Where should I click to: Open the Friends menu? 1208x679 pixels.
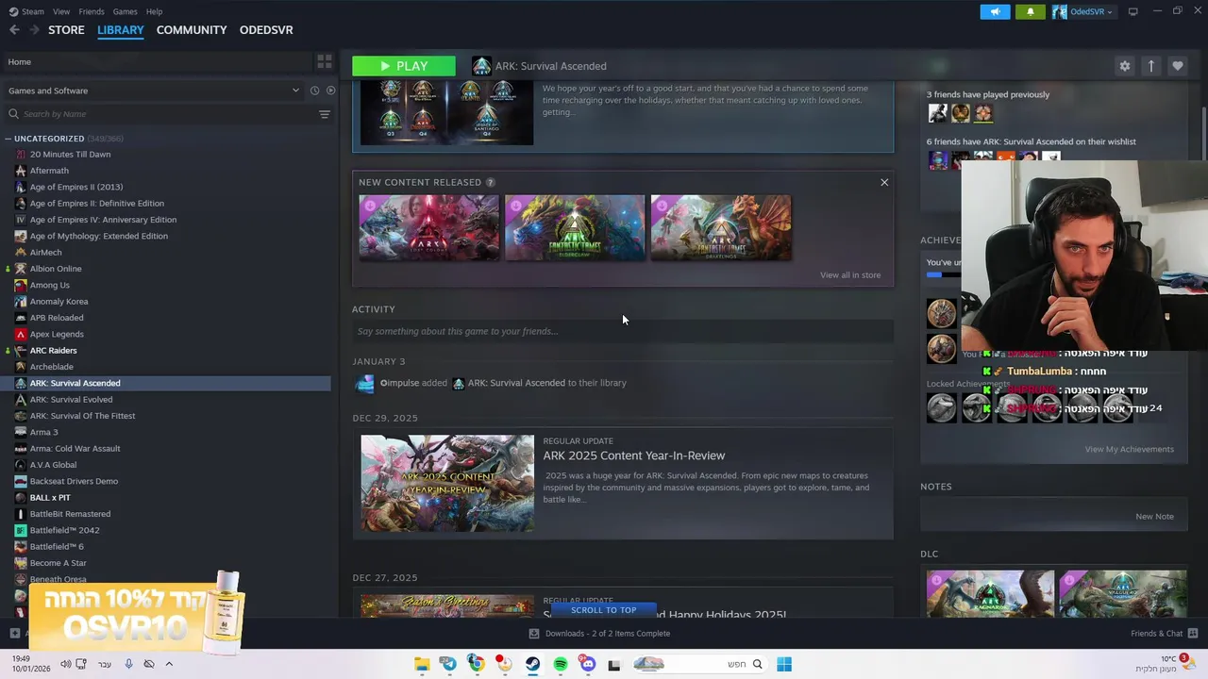click(x=92, y=11)
